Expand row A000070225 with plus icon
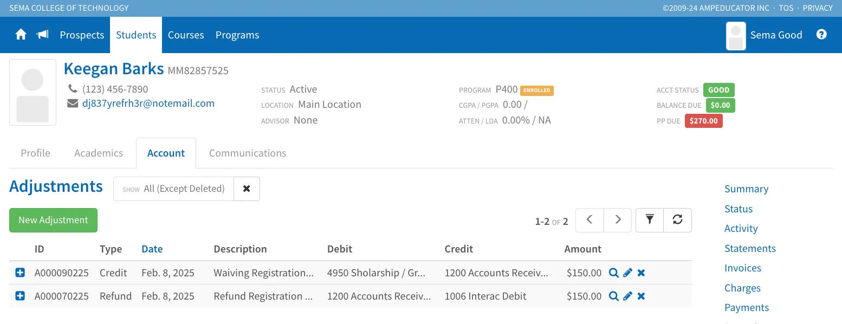 20,296
